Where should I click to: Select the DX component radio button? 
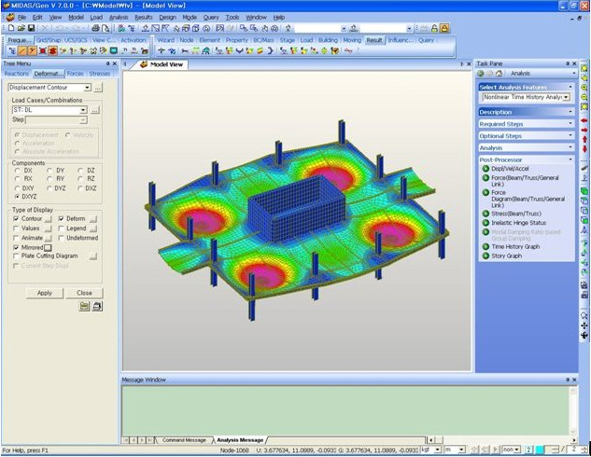pyautogui.click(x=17, y=171)
